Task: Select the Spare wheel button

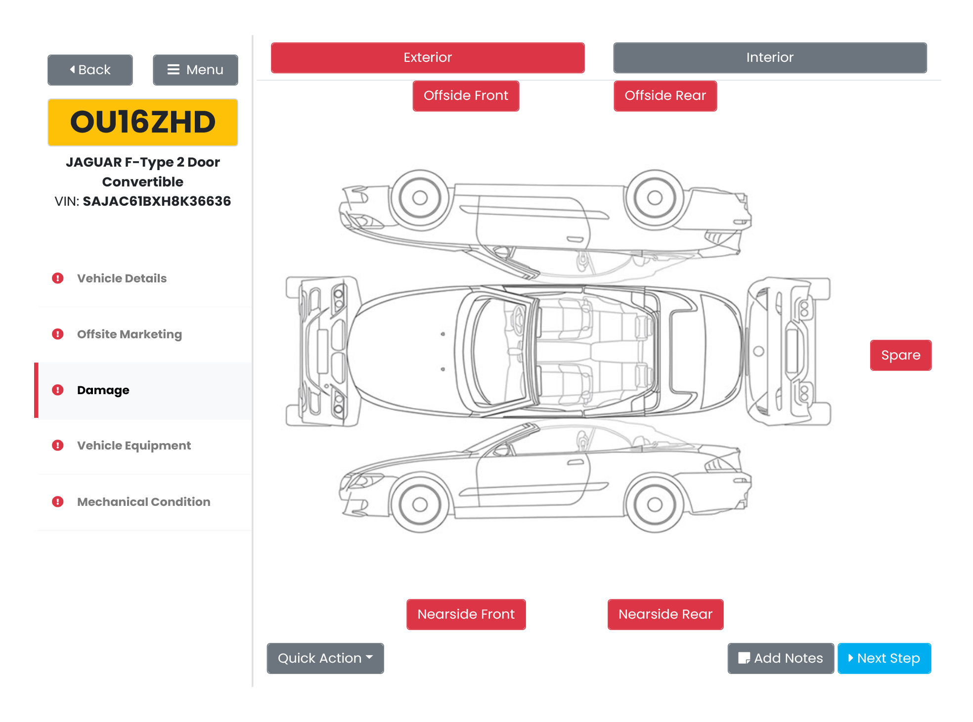Action: coord(901,355)
